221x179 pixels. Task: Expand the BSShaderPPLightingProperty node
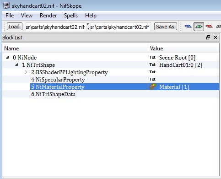26,72
